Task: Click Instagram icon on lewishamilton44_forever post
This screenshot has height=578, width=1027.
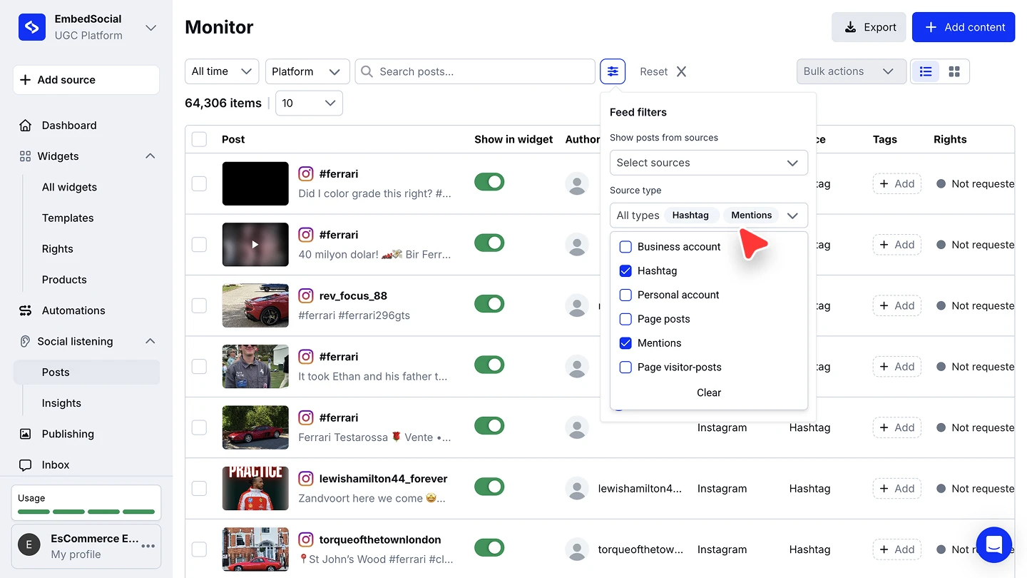Action: click(306, 479)
